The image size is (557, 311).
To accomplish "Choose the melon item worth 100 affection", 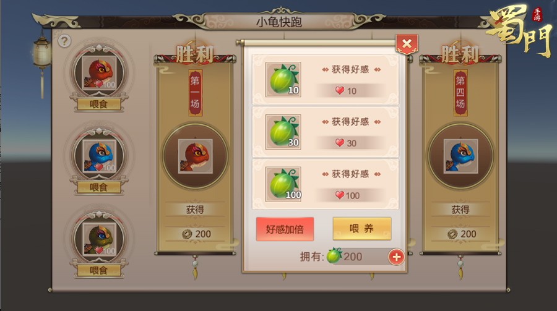I will click(x=283, y=184).
